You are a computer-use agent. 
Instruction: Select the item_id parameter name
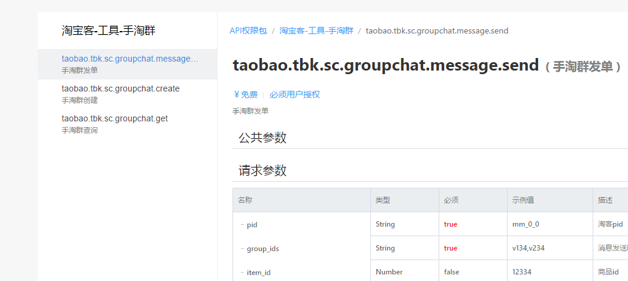coord(259,273)
